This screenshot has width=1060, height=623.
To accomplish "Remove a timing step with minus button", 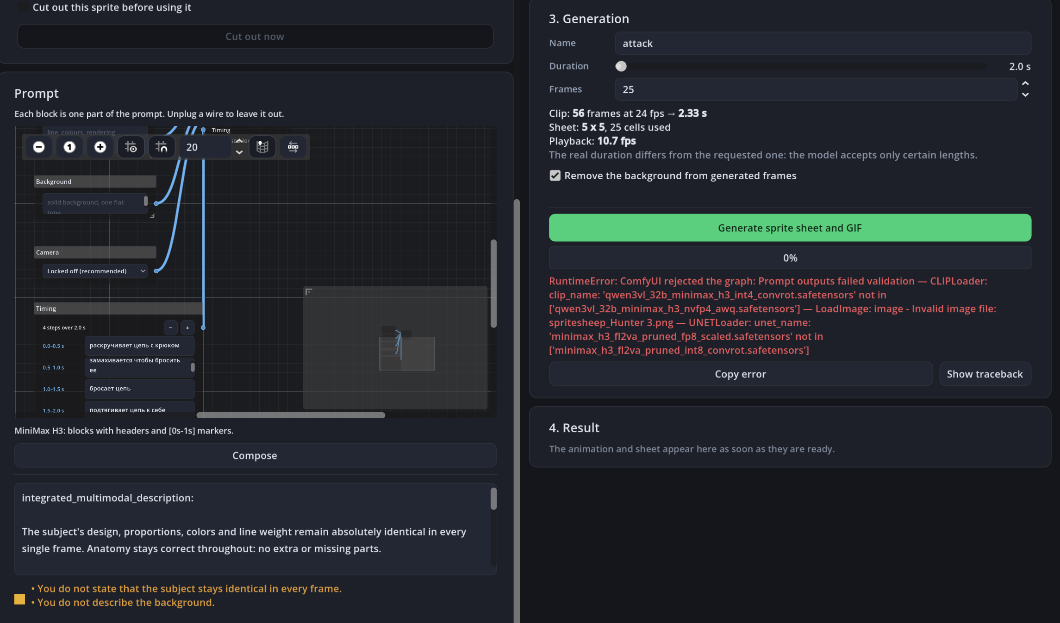I will coord(170,327).
